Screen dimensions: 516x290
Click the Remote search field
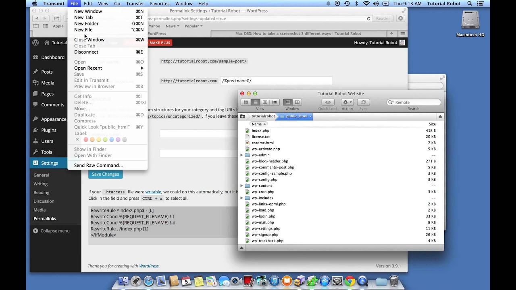click(x=414, y=102)
